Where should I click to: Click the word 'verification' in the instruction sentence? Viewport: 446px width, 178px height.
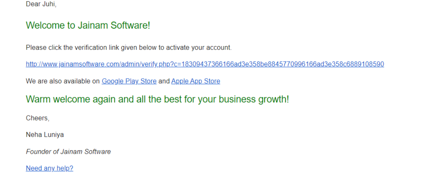pyautogui.click(x=91, y=48)
